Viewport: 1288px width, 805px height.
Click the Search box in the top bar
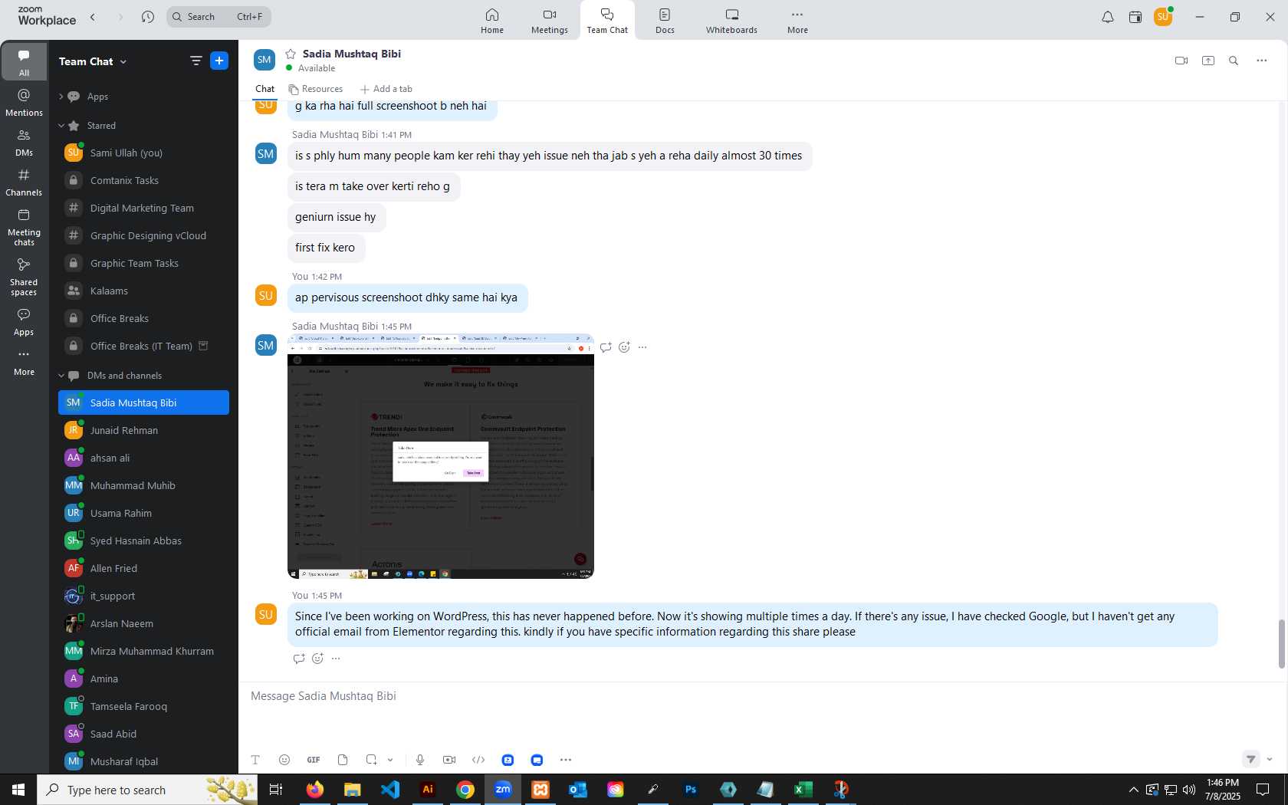click(x=219, y=17)
